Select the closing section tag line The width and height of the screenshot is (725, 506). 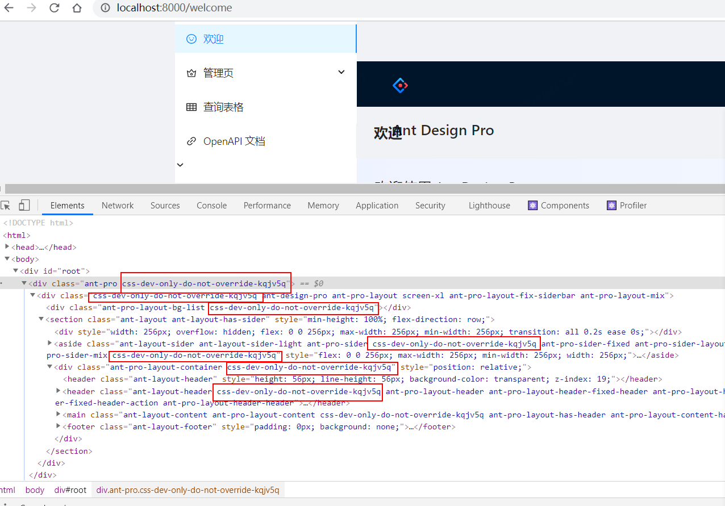pyautogui.click(x=69, y=451)
